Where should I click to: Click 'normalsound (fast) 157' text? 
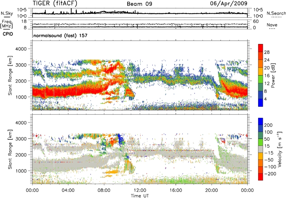60,35
